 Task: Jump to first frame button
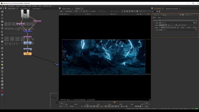[88, 106]
